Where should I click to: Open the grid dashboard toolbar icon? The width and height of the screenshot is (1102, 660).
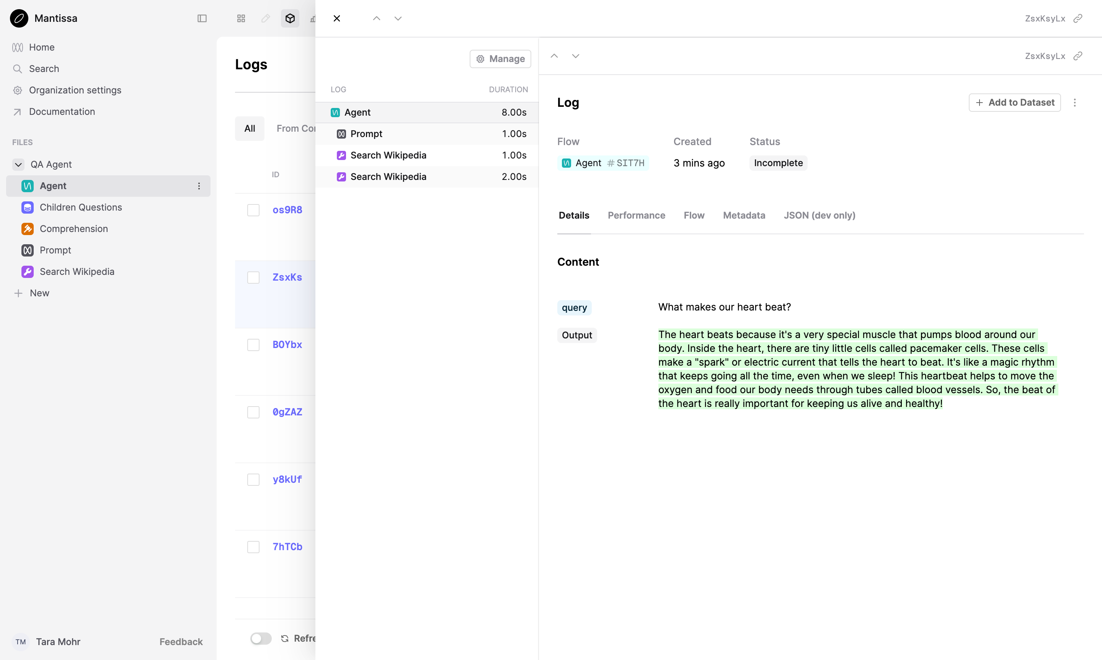pyautogui.click(x=241, y=18)
